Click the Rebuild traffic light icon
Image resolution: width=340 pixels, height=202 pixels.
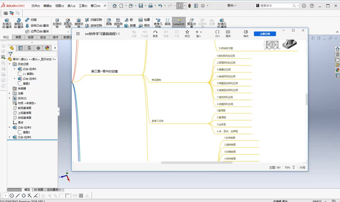pyautogui.click(x=189, y=6)
